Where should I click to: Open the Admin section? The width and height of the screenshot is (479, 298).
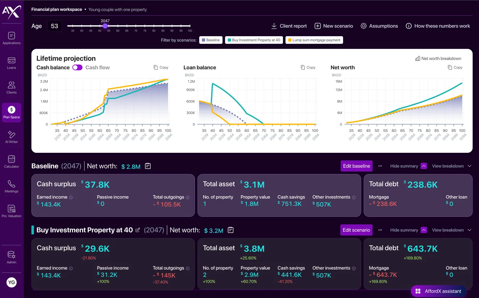(12, 257)
